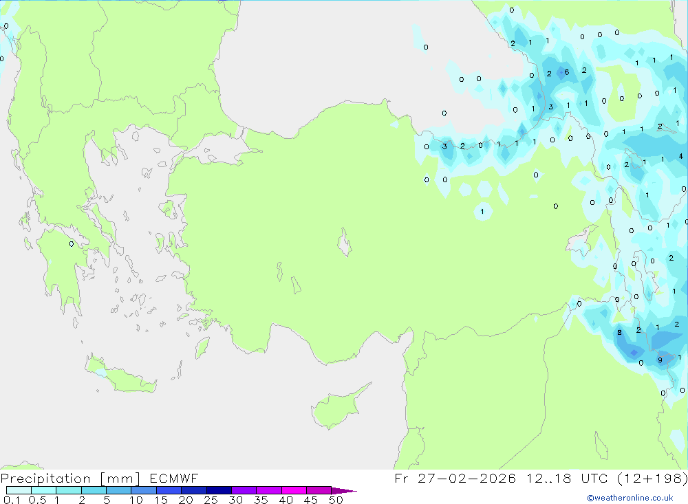Pick the 10–15 mm legend swatch
688x504 pixels.
(x=144, y=490)
